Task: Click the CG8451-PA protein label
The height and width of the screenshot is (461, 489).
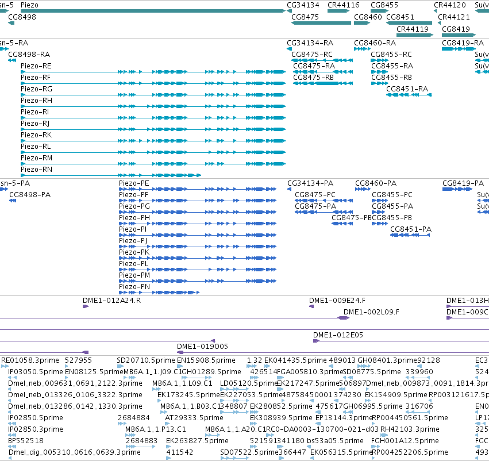Action: click(x=411, y=229)
